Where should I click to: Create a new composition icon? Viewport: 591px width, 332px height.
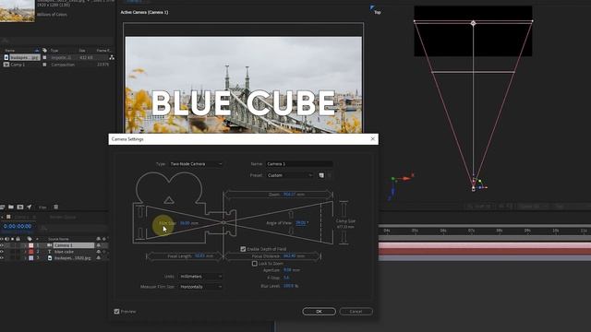coord(20,207)
